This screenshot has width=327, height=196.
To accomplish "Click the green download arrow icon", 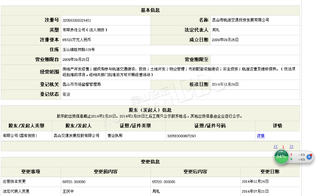I will tap(291, 159).
